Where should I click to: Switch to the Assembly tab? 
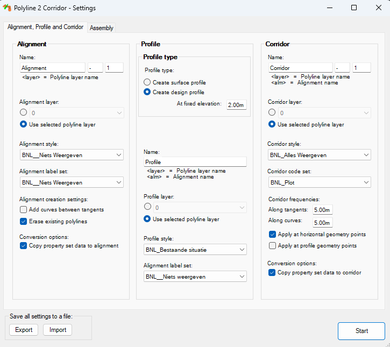point(101,28)
